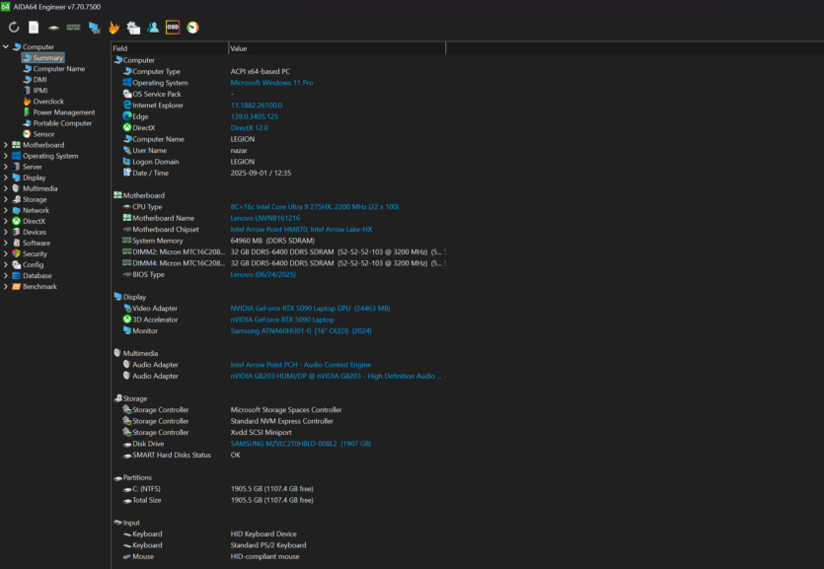
Task: Select Benchmark in the tree
Action: point(39,287)
